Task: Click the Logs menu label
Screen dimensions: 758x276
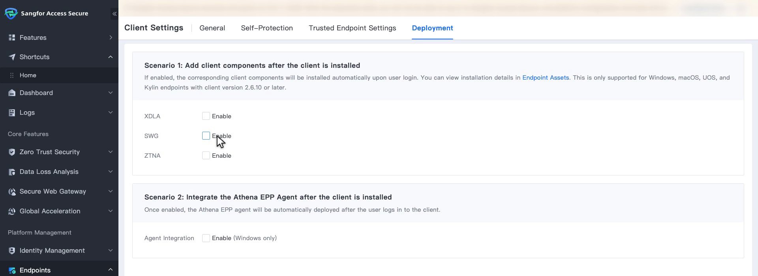Action: (27, 112)
